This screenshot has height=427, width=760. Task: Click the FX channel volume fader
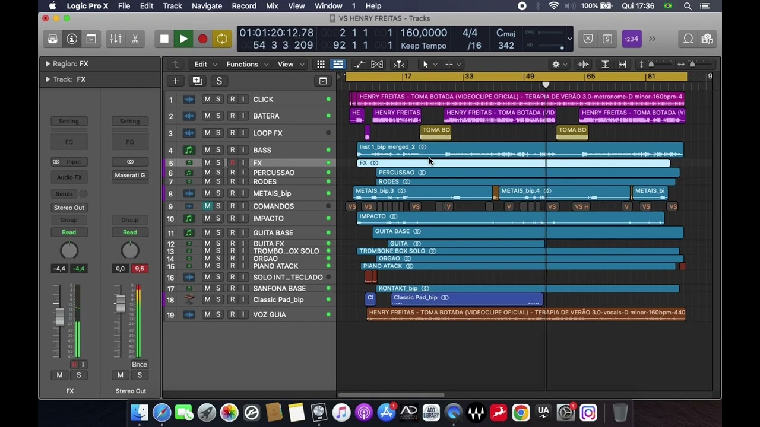click(x=59, y=316)
